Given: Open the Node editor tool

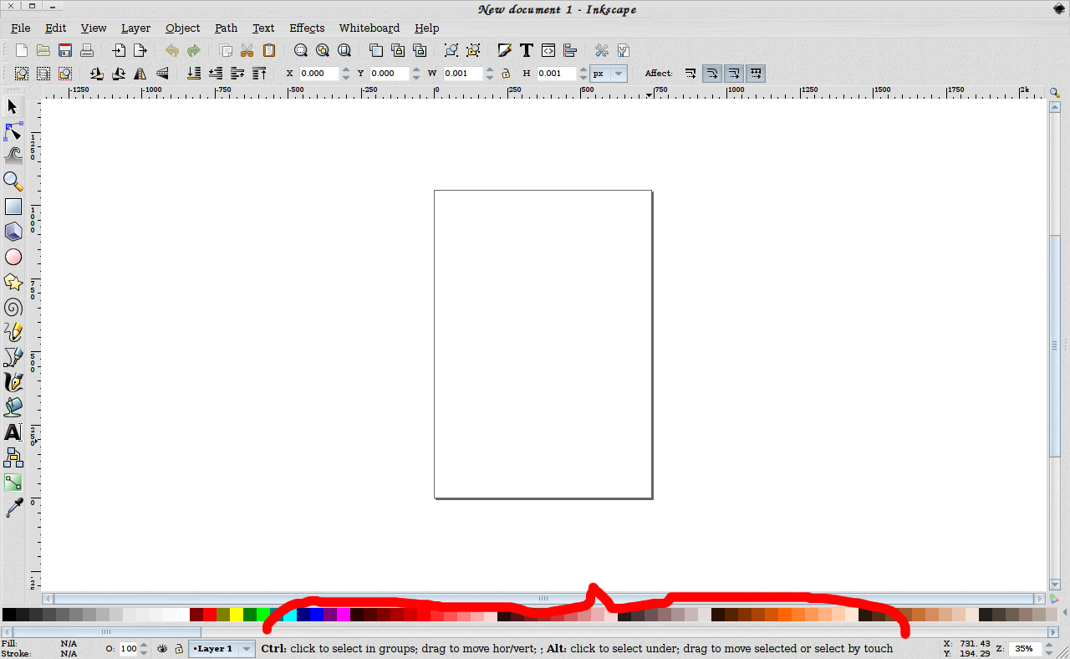Looking at the screenshot, I should [x=13, y=131].
